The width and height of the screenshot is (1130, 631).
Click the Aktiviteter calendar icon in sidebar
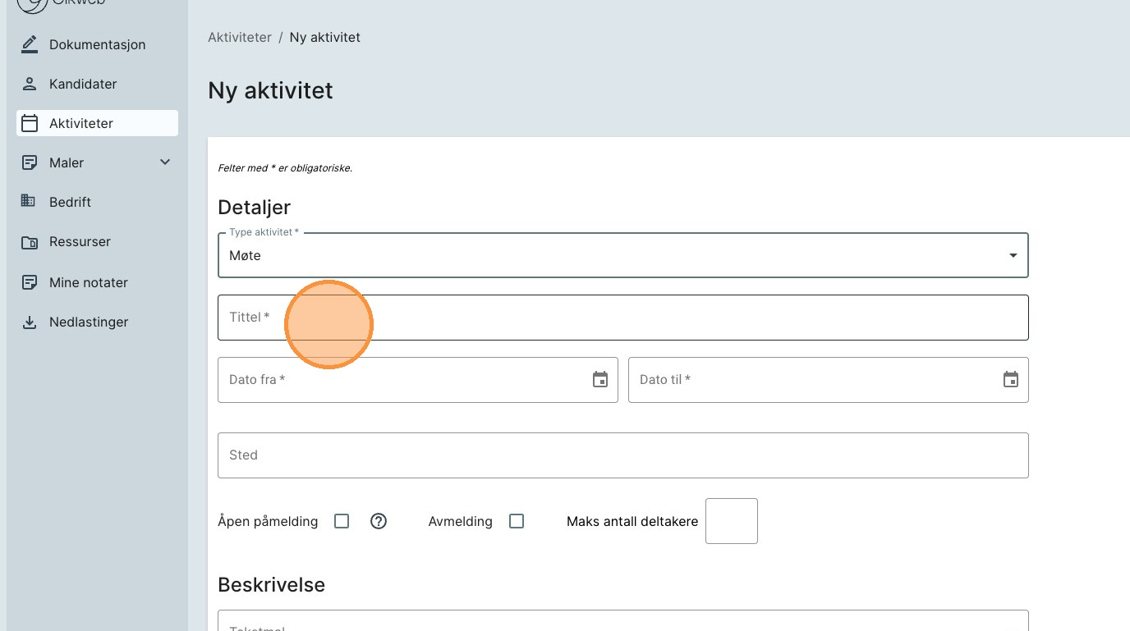tap(30, 123)
